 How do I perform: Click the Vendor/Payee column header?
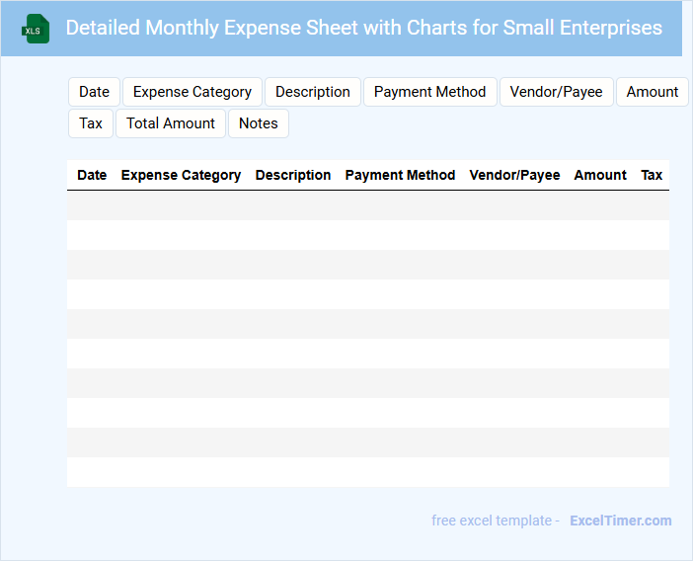pos(514,175)
